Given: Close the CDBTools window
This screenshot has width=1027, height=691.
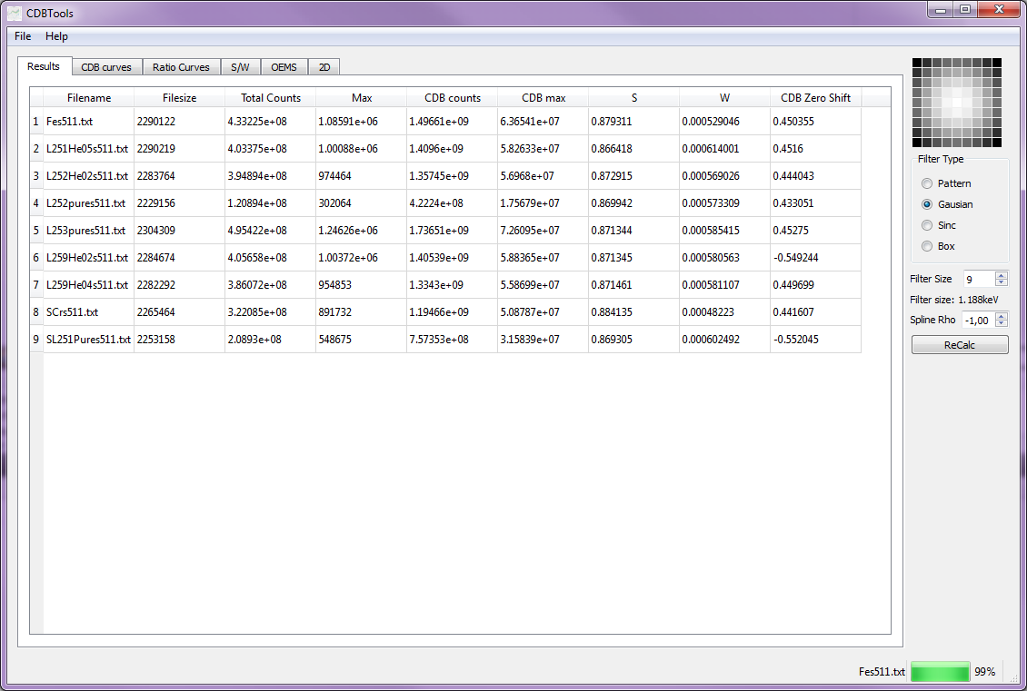Looking at the screenshot, I should pos(999,10).
